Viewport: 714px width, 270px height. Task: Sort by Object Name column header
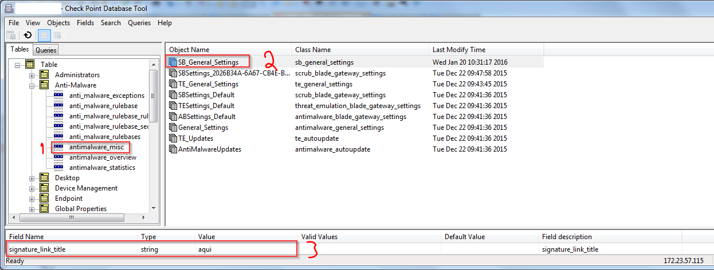click(x=229, y=50)
